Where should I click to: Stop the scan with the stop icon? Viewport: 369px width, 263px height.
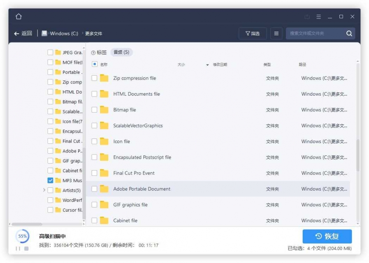coord(26,249)
